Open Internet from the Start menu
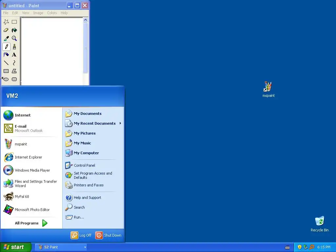Viewport: 336px width, 252px height. pos(31,115)
